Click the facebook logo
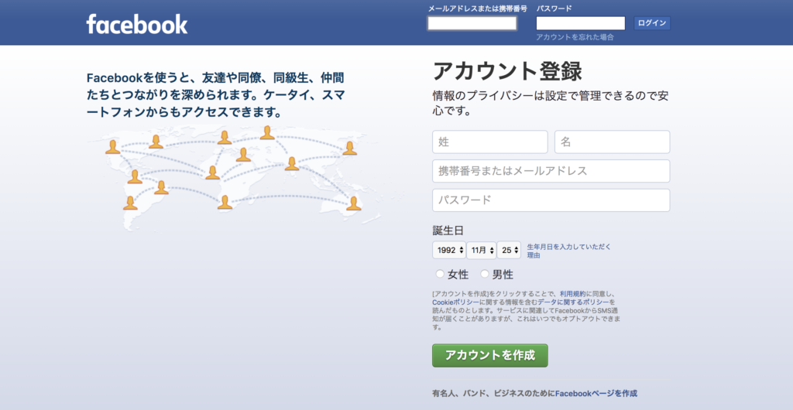Image resolution: width=793 pixels, height=410 pixels. click(136, 24)
